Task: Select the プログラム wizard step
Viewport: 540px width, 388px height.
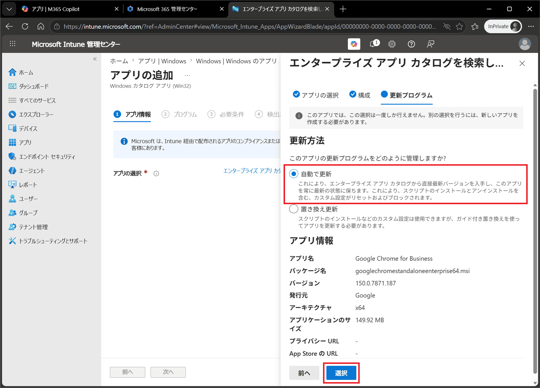Action: (179, 114)
